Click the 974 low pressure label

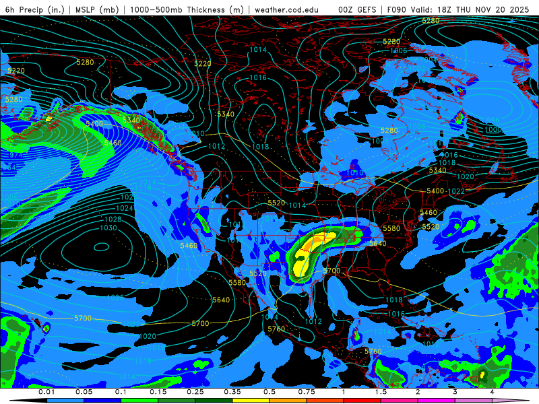tap(15, 155)
